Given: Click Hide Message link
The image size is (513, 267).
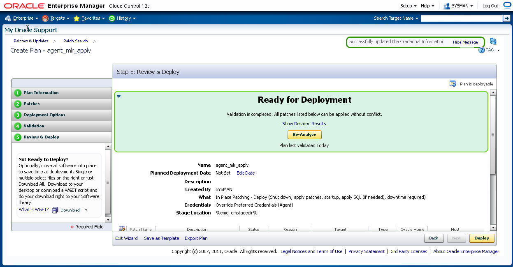Looking at the screenshot, I should tap(465, 42).
